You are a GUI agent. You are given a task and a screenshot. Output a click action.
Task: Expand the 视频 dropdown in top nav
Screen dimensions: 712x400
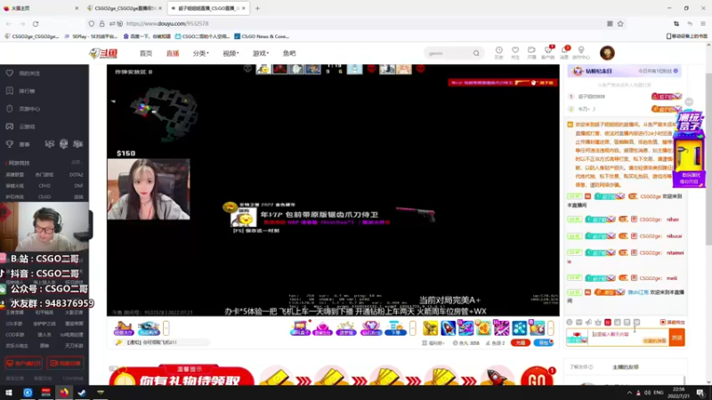(x=231, y=53)
